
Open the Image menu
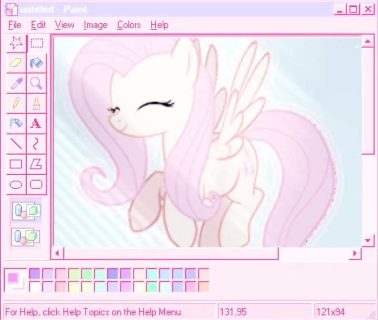pos(95,25)
